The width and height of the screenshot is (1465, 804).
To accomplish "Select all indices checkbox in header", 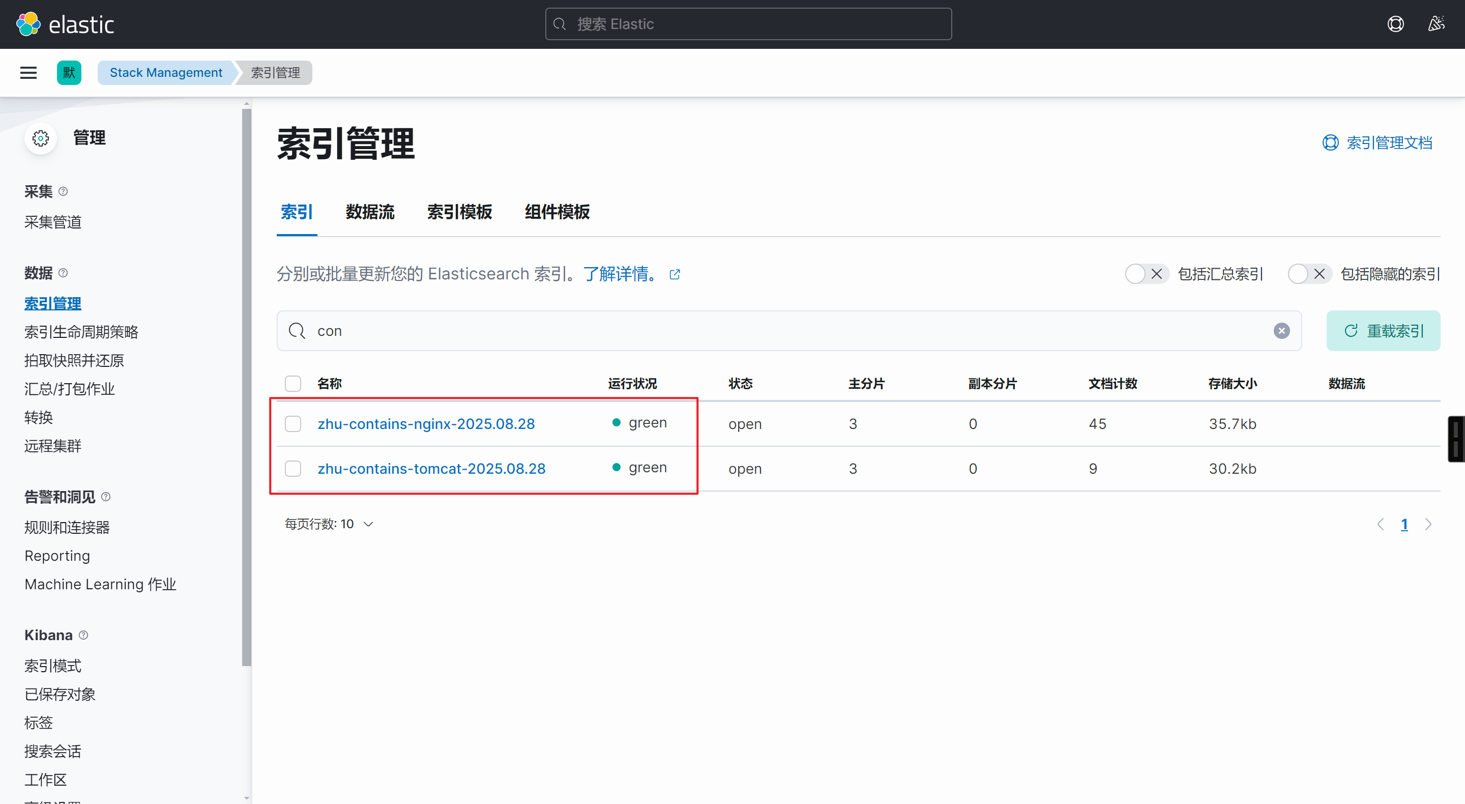I will point(293,384).
